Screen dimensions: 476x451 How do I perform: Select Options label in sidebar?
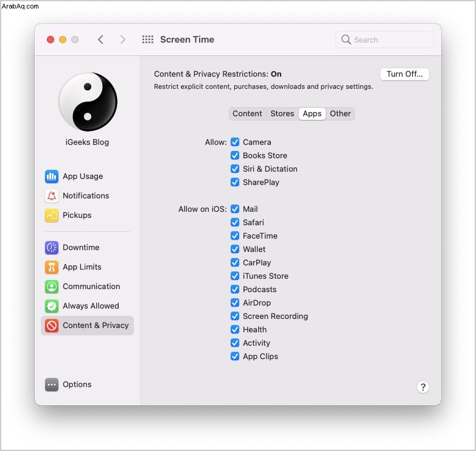(x=77, y=385)
